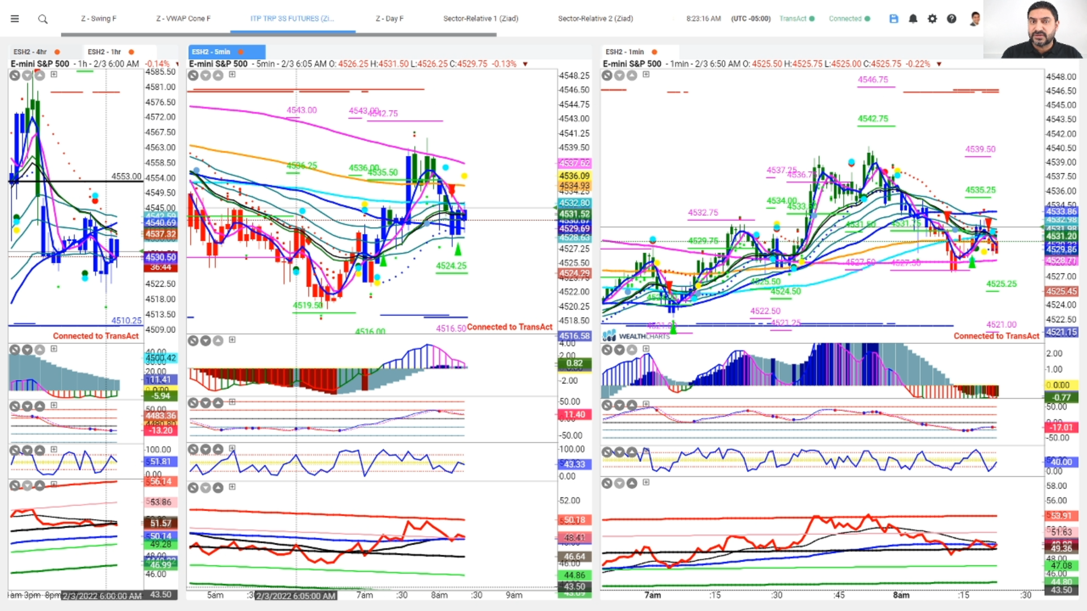Open Sector-Relative 2 (Ziad) tab
Screen dimensions: 1087x611
pyautogui.click(x=596, y=19)
